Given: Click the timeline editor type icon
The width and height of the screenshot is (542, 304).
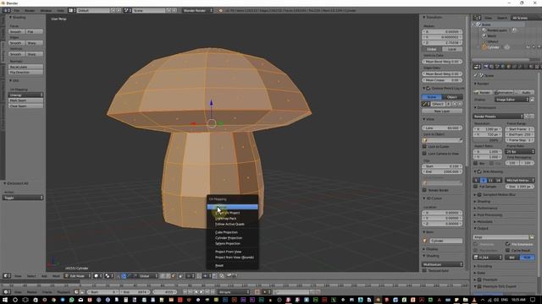Looking at the screenshot, I should tap(7, 292).
